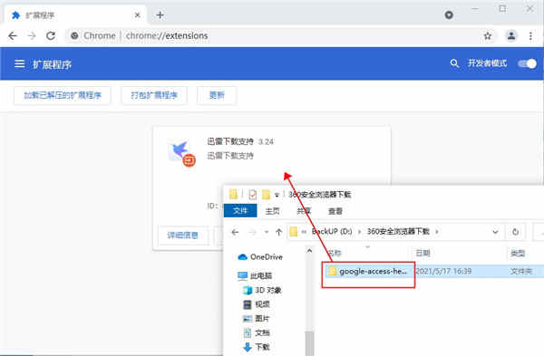
Task: Open the recent locations dropdown arrow
Action: tap(266, 232)
